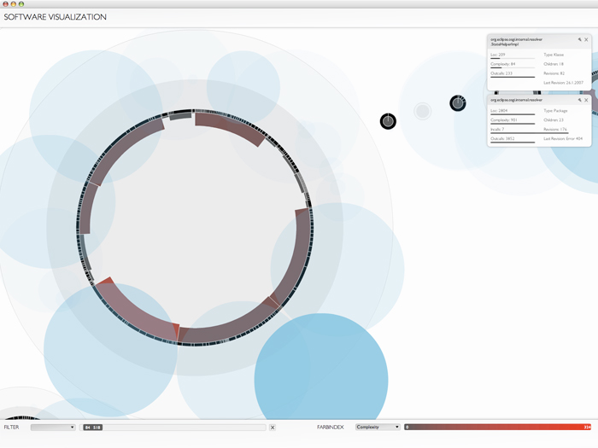The height and width of the screenshot is (448, 598).
Task: Close the resolver Package info panel
Action: point(586,100)
